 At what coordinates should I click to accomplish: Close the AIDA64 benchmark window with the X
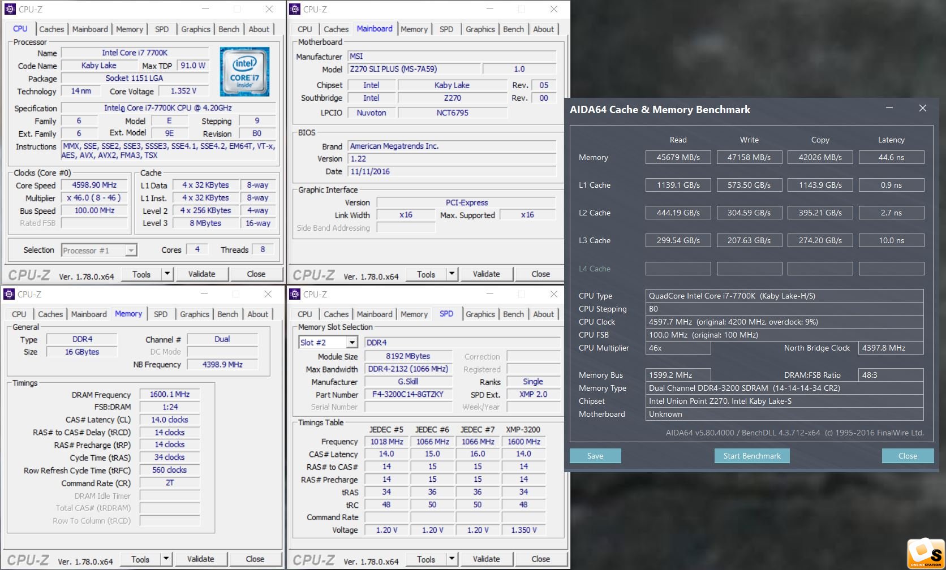922,108
